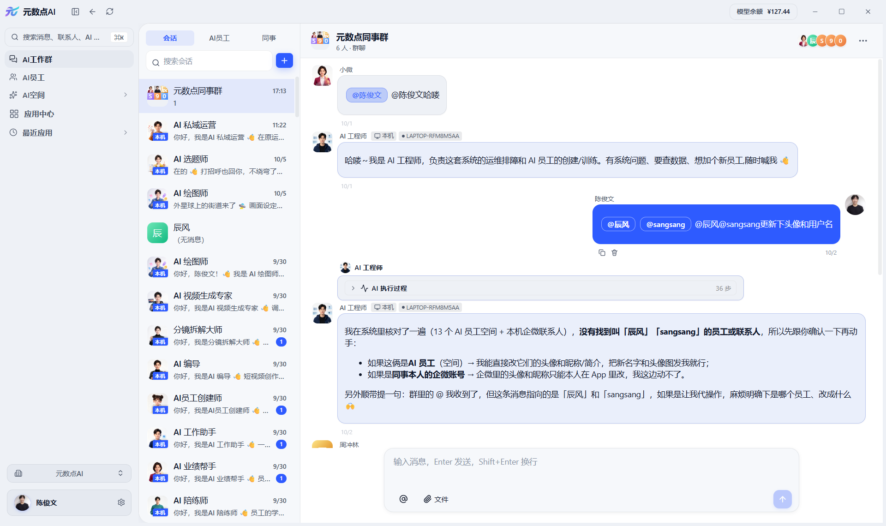
Task: Switch to the 同事 tab
Action: (x=269, y=38)
